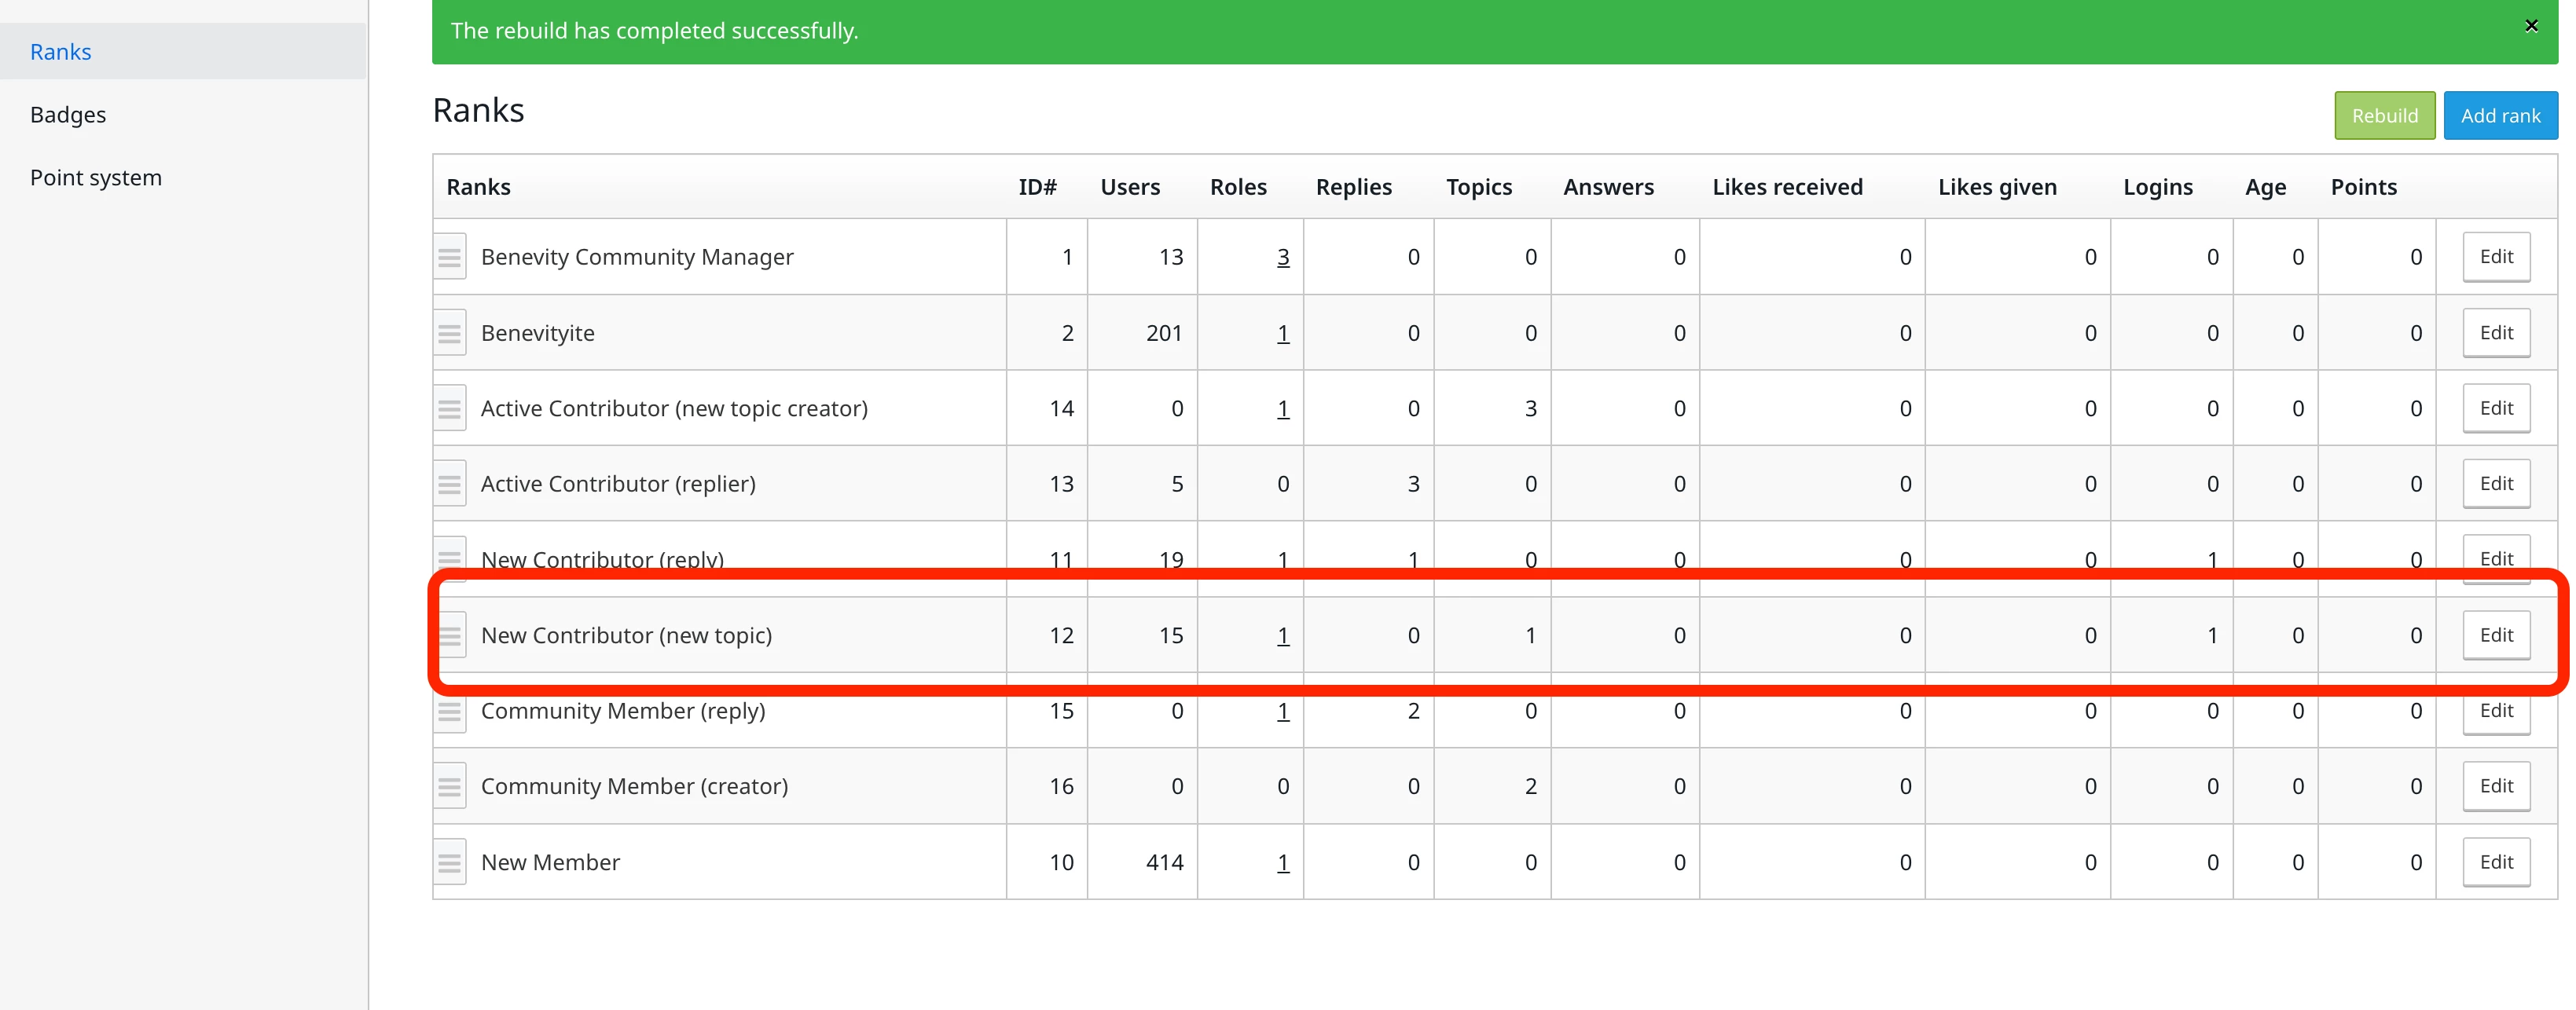Image resolution: width=2576 pixels, height=1010 pixels.
Task: Edit the Benevityite rank
Action: pos(2495,333)
